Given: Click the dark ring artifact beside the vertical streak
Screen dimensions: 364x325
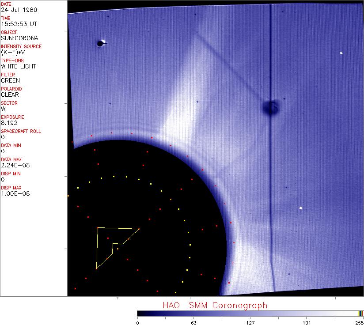Looking at the screenshot, I should (269, 107).
